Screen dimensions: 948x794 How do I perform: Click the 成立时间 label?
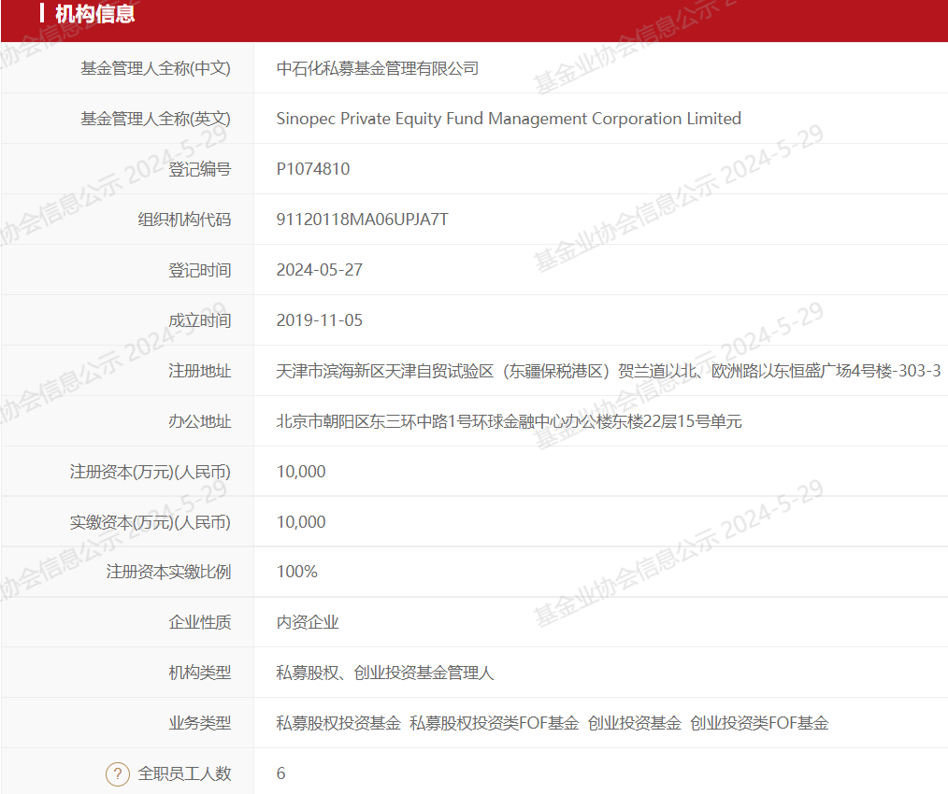[199, 320]
